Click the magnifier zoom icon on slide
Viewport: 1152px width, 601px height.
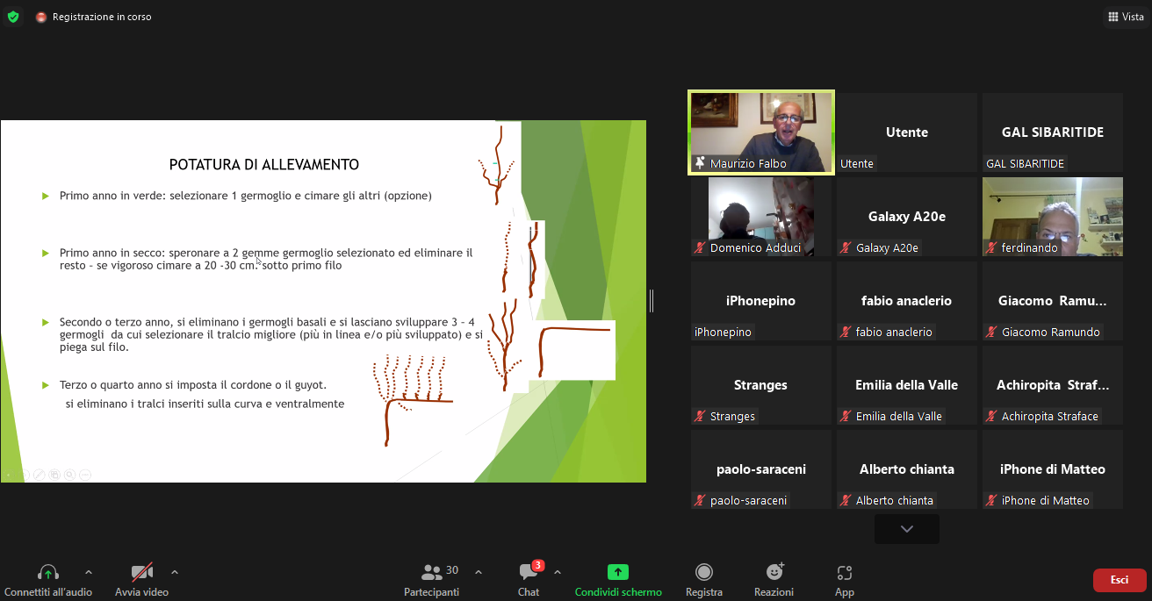click(69, 475)
